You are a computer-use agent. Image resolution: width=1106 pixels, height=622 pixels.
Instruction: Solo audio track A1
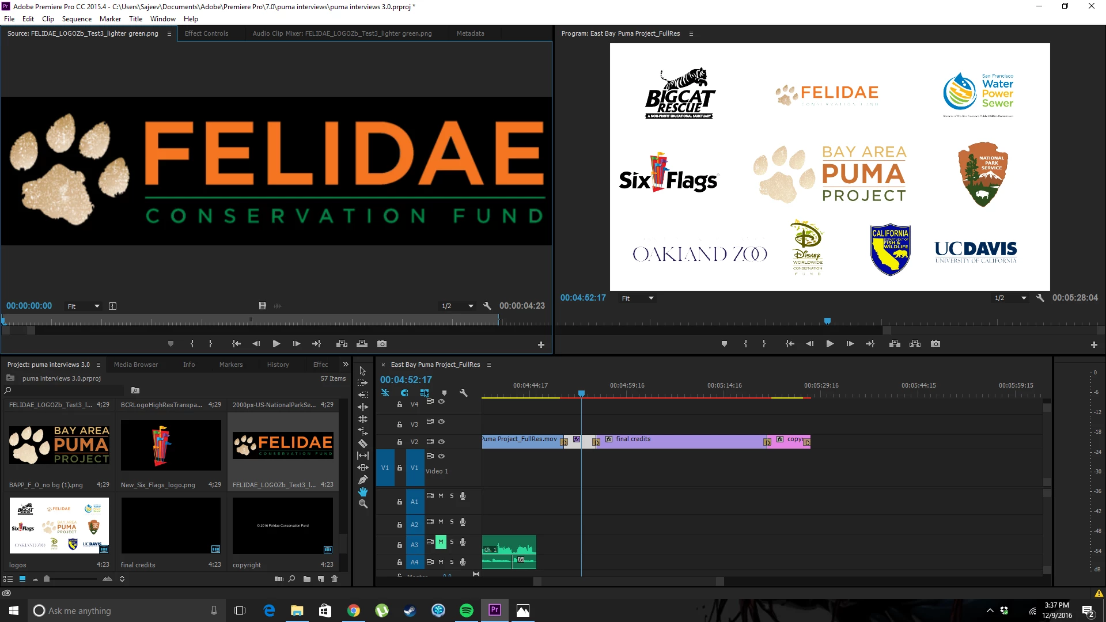tap(452, 496)
